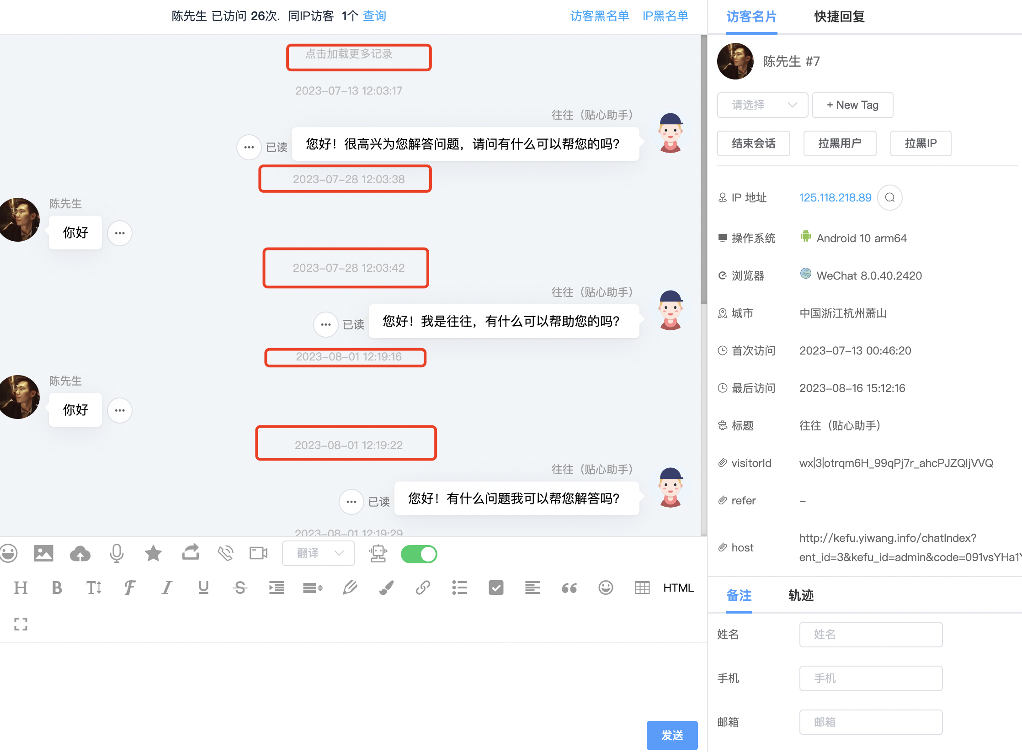Viewport: 1022px width, 752px height.
Task: Toggle the green robot auto-reply switch
Action: click(x=419, y=554)
